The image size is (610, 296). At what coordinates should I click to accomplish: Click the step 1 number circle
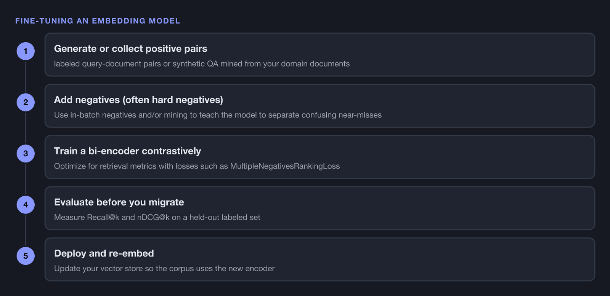(x=26, y=51)
